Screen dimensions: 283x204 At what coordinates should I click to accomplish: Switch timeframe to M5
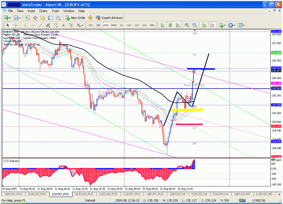(x=98, y=25)
